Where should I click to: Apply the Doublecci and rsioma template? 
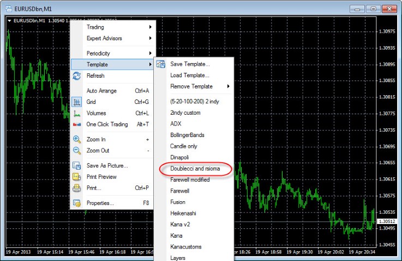click(194, 169)
